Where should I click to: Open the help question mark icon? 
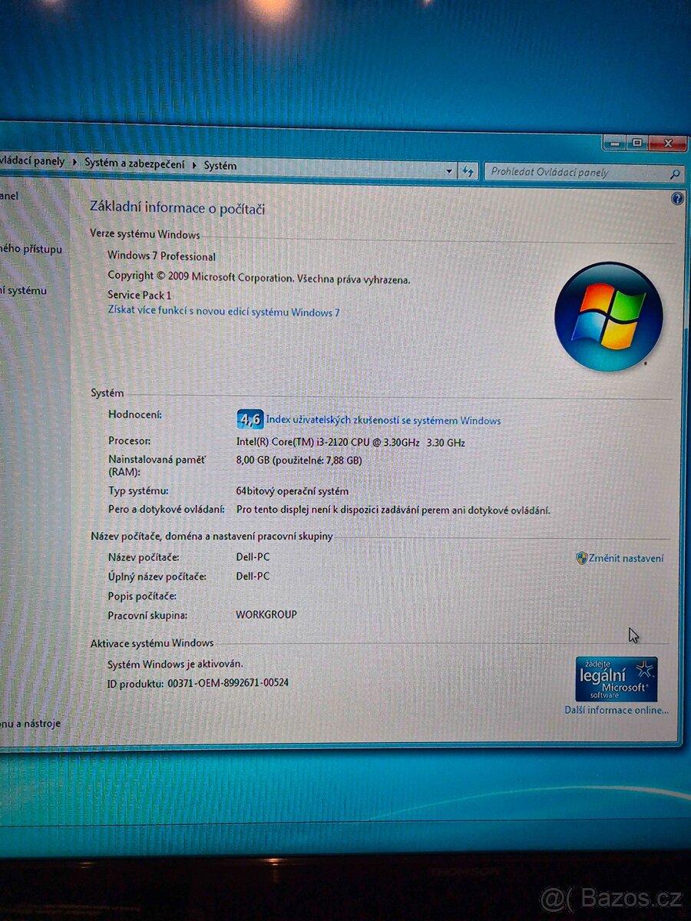point(677,198)
